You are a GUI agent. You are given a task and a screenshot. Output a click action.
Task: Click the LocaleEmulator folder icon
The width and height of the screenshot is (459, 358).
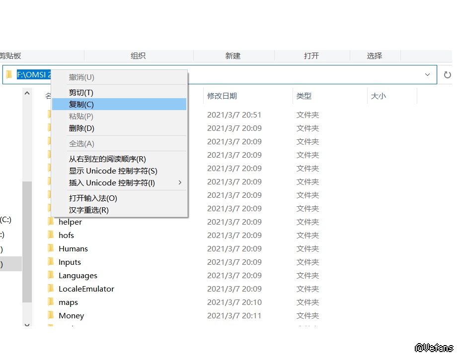pyautogui.click(x=50, y=289)
